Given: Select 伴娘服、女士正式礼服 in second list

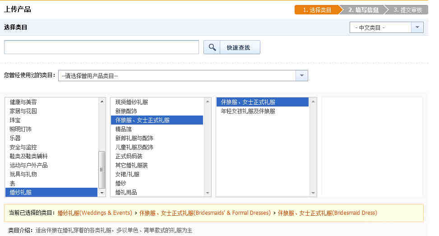Looking at the screenshot, I should point(157,120).
